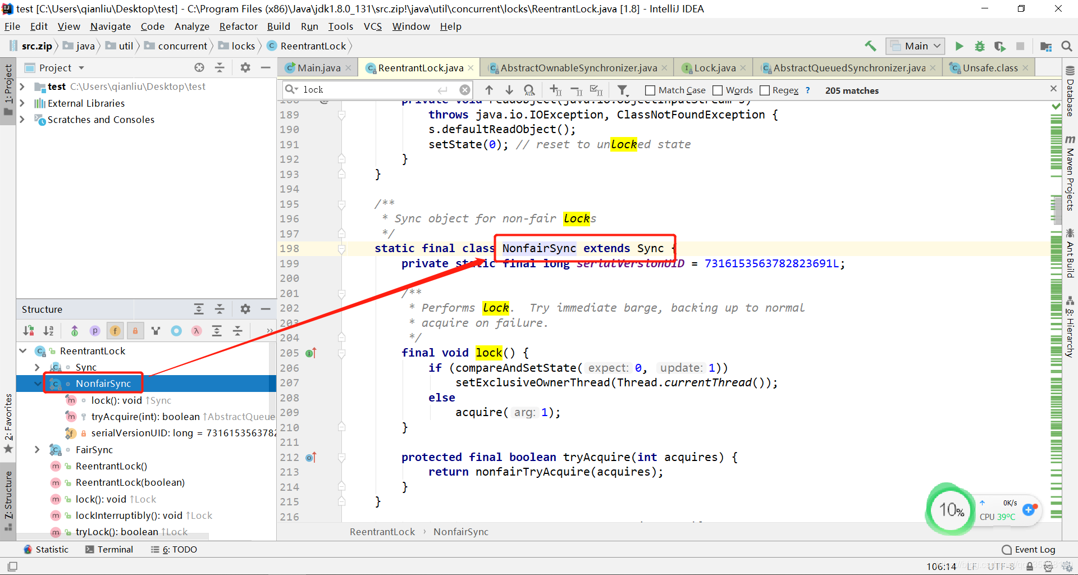
Task: Open Terminal tool window
Action: tap(109, 550)
